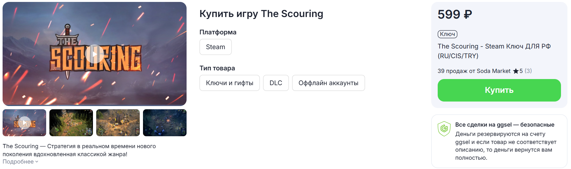Select the trailer thumbnail with play icon

[x=25, y=123]
